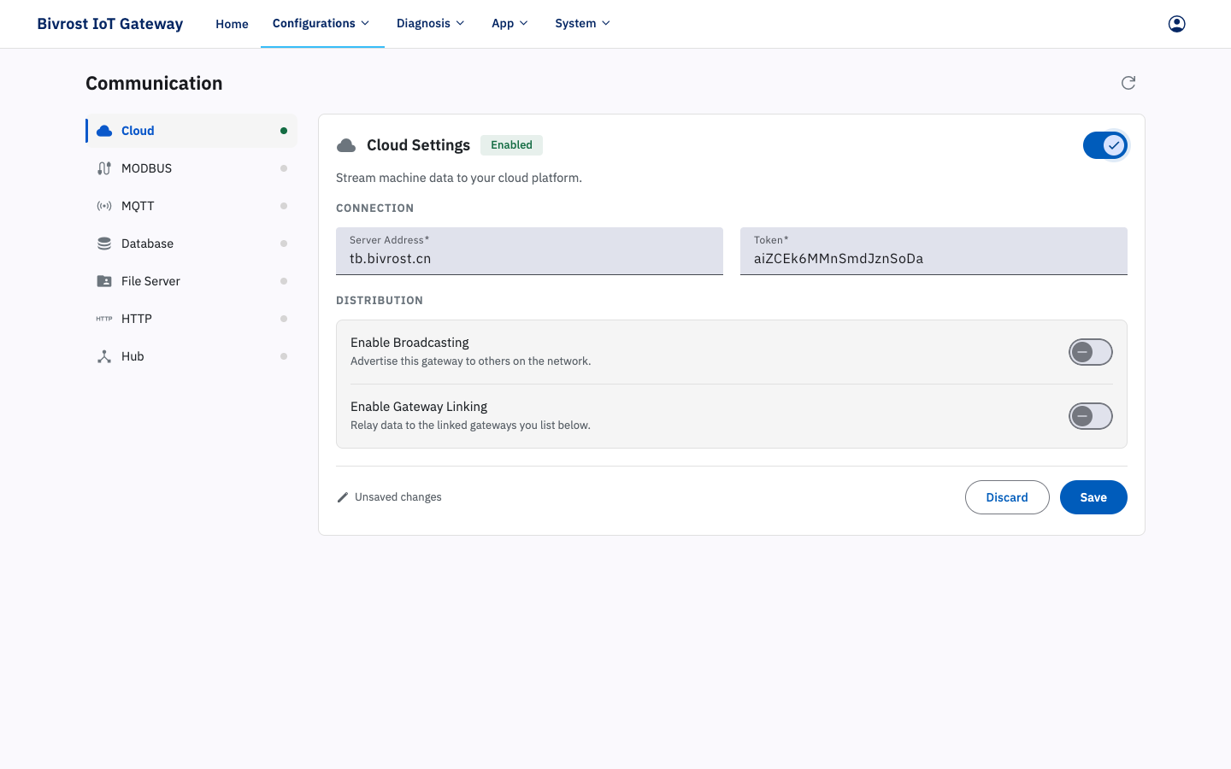Discard the unsaved changes
The height and width of the screenshot is (769, 1231).
point(1007,497)
